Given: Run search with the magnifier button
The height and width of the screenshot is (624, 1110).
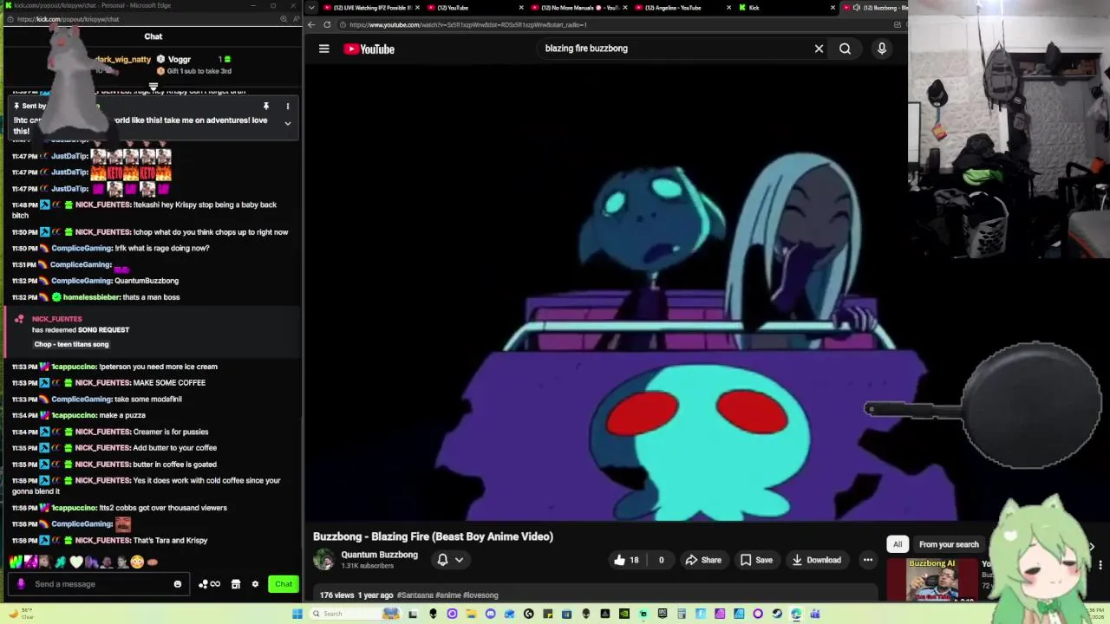Looking at the screenshot, I should (x=845, y=49).
